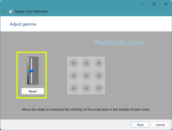Click the bottom-right circle of gamma pattern
172x130 pixels.
tap(99, 88)
